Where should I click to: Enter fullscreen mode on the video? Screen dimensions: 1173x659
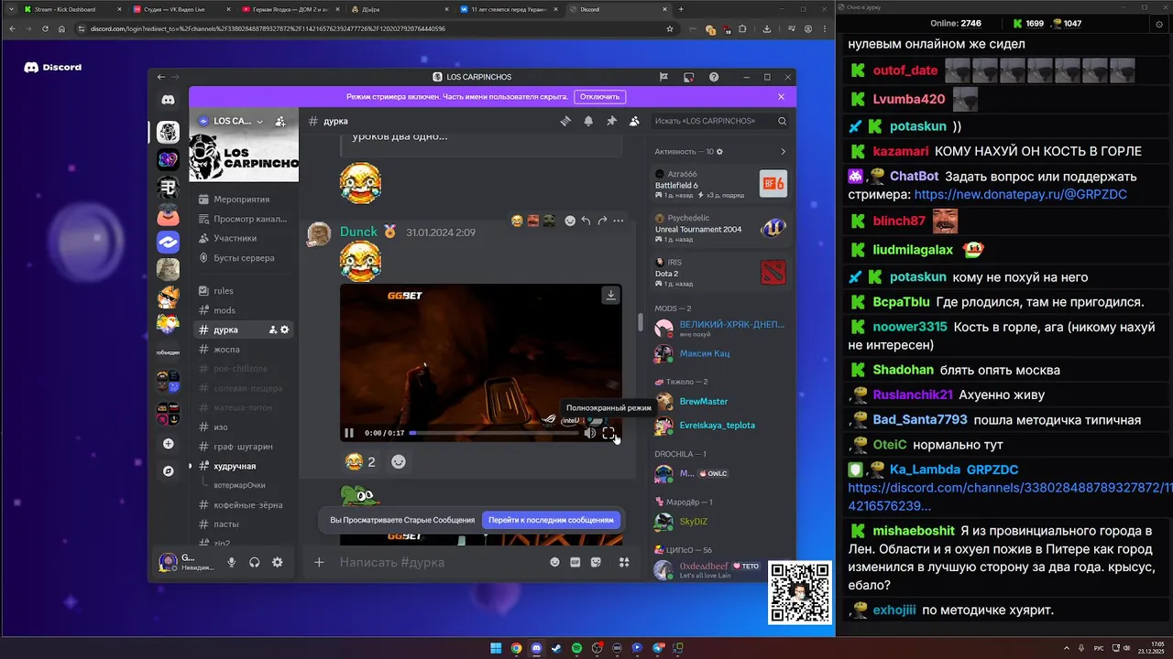click(608, 433)
